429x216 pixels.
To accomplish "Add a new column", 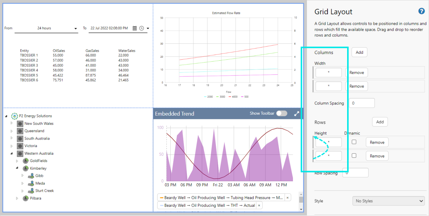I will (359, 52).
